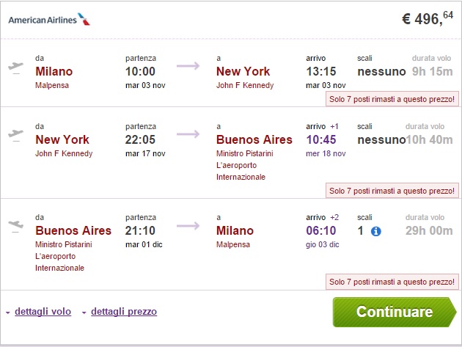
Task: Click the American Airlines logo
Action: coord(50,20)
